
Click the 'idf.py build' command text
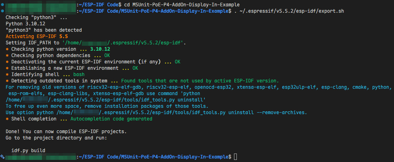point(28,150)
